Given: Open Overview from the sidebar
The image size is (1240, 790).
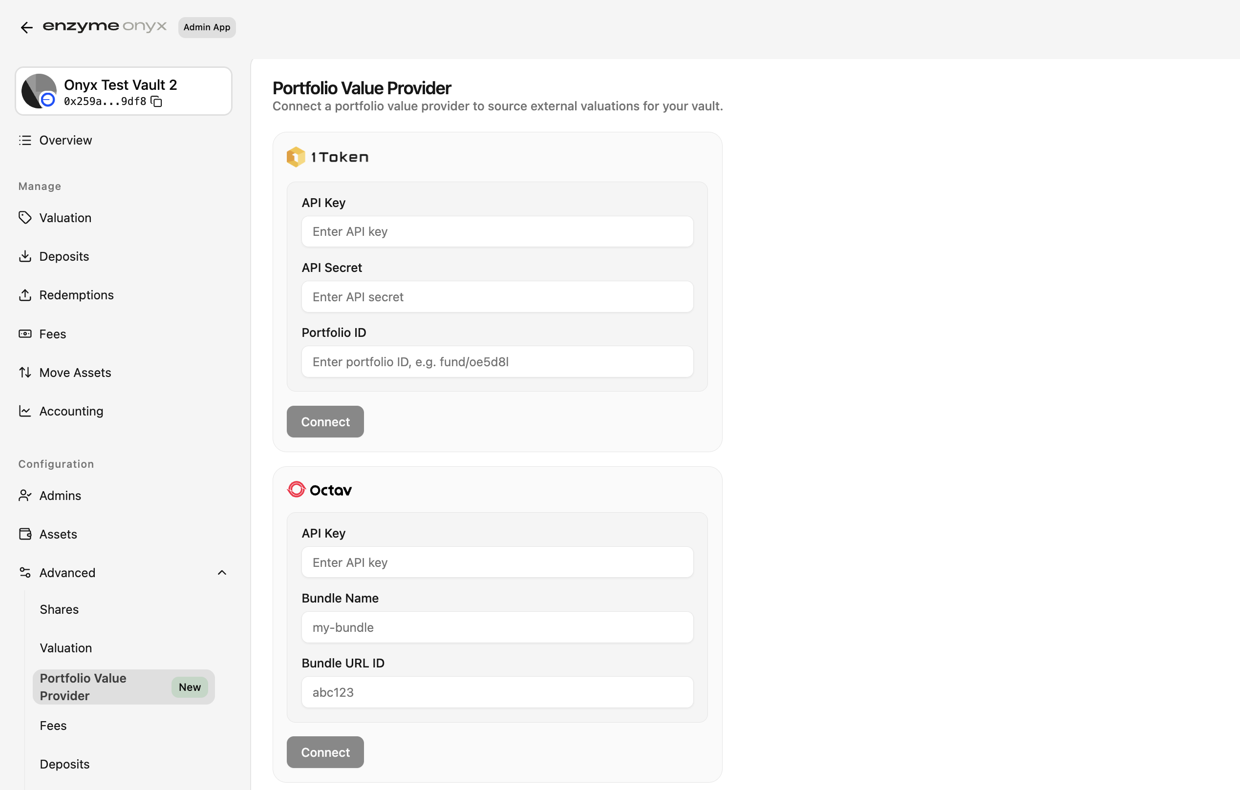Looking at the screenshot, I should 65,140.
